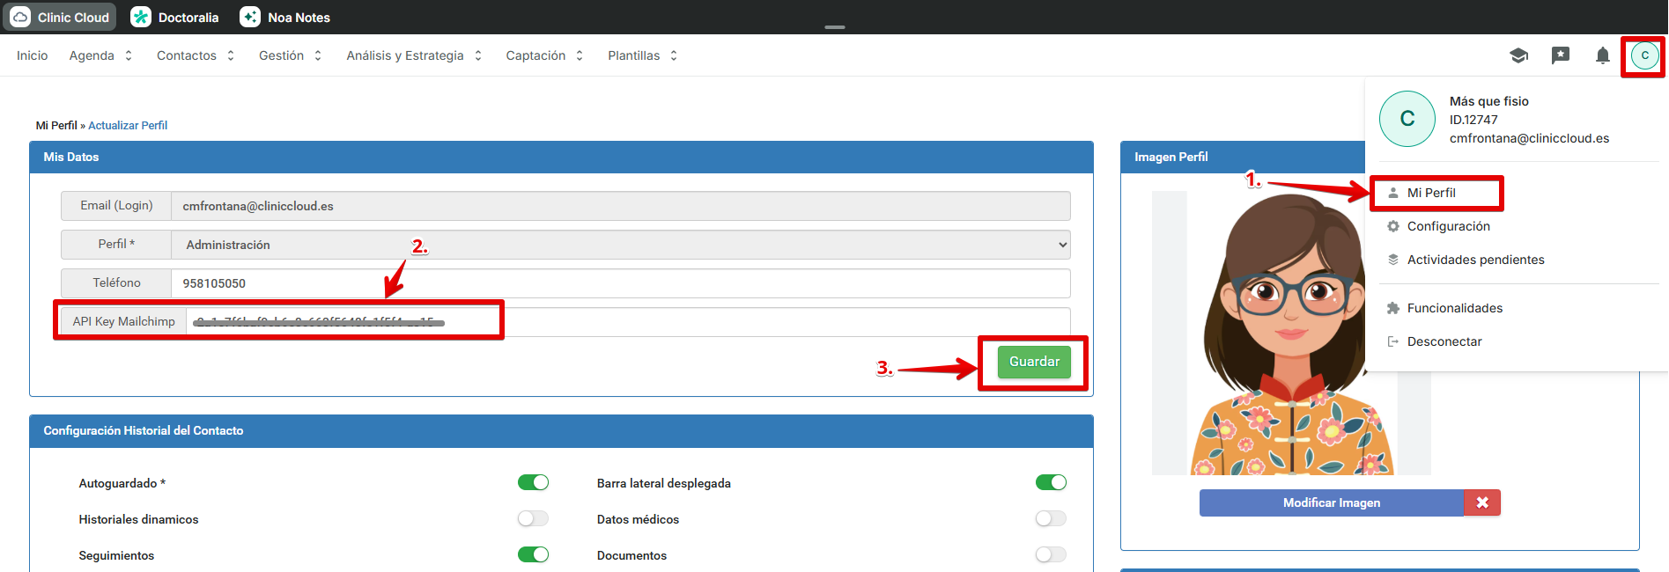Expand the Análisis y Estrategia menu
The height and width of the screenshot is (572, 1669).
[414, 55]
